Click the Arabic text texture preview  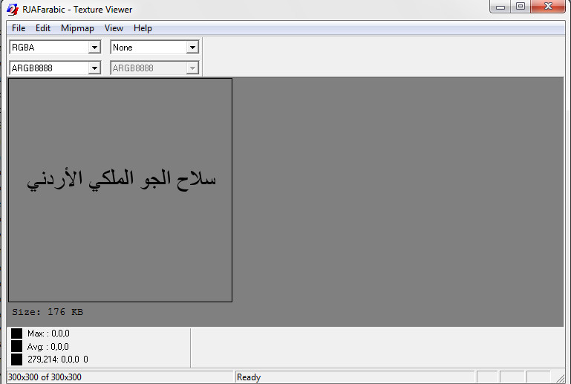pyautogui.click(x=120, y=190)
